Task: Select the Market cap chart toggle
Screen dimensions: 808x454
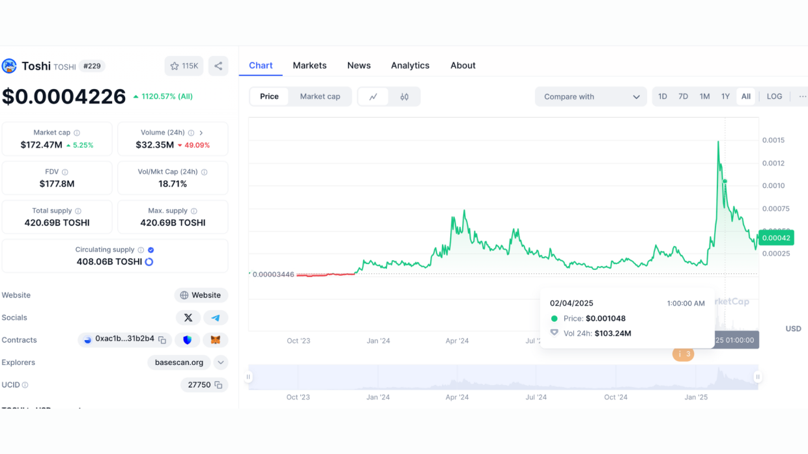Action: coord(320,96)
